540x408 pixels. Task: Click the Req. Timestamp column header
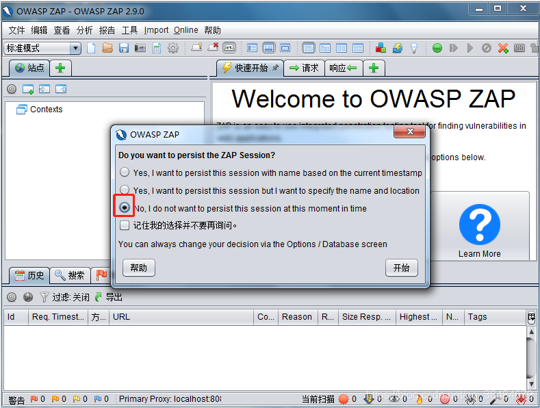coord(58,317)
